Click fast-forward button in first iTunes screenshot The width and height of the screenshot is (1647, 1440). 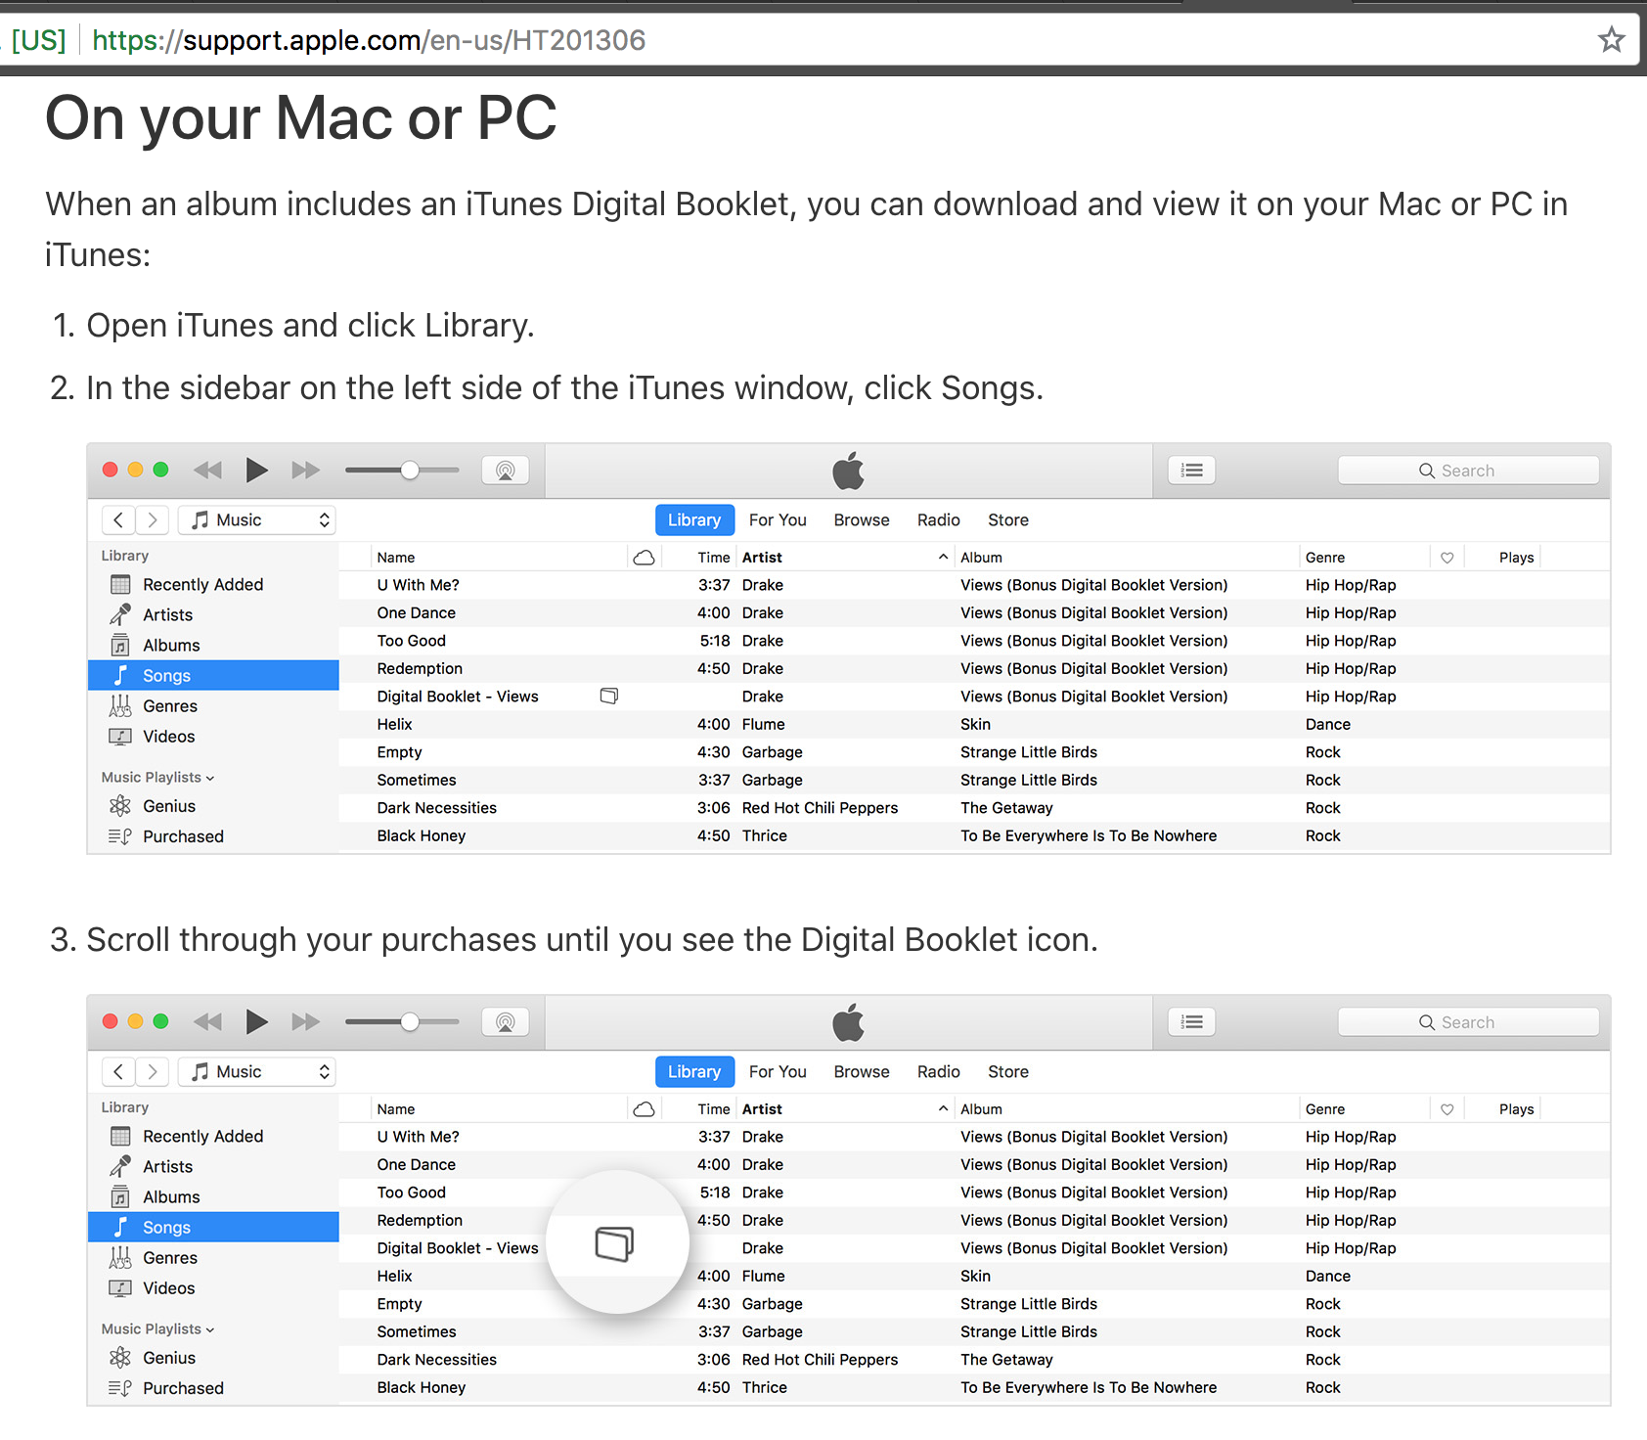pos(306,471)
